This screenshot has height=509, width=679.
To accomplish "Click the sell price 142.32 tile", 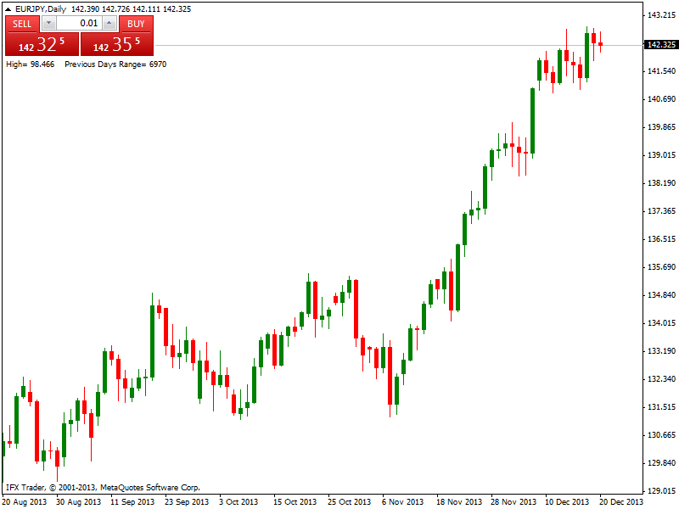I will [x=42, y=44].
